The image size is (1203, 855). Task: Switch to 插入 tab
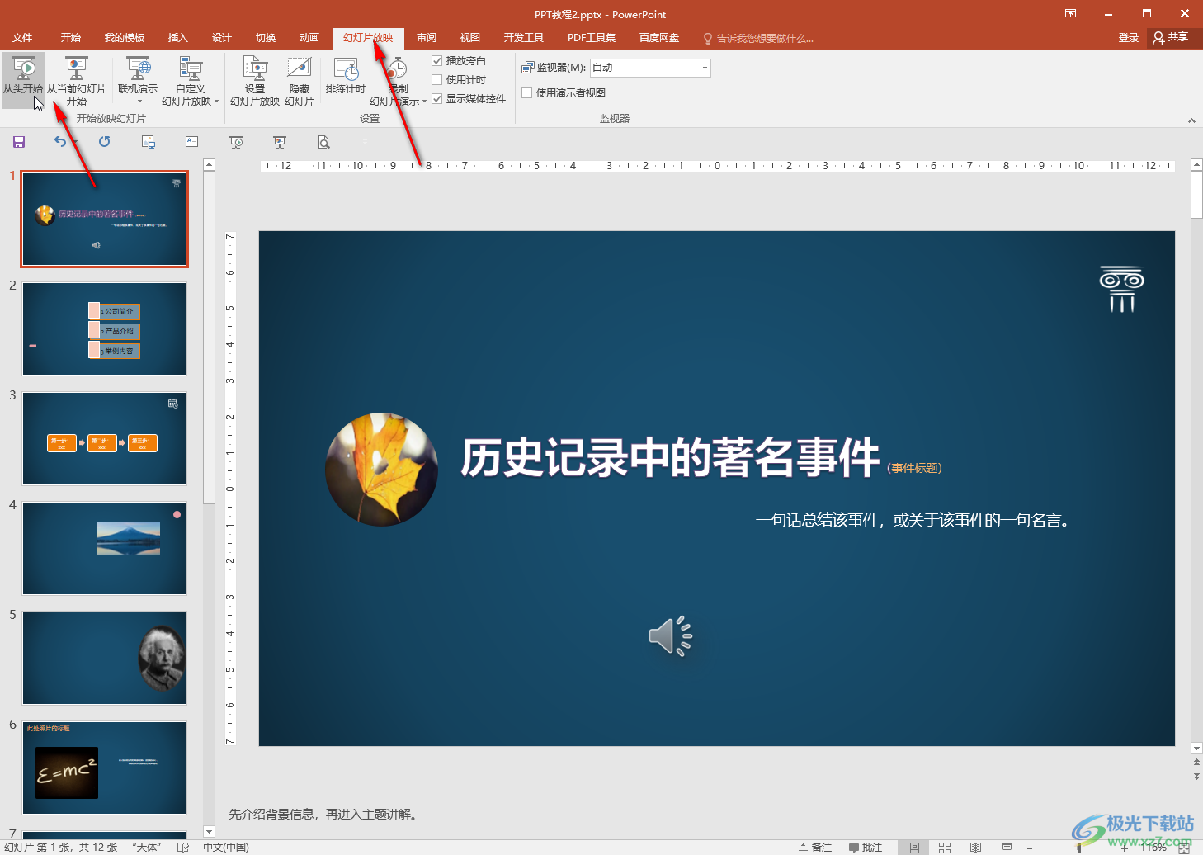(177, 38)
